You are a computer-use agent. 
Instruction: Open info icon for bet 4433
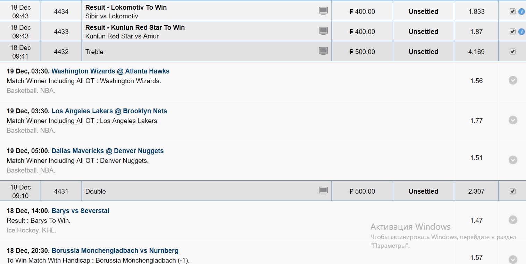click(x=521, y=32)
